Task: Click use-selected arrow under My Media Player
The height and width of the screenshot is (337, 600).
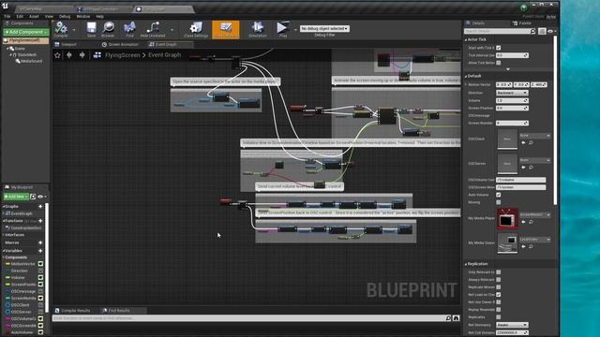Action: [523, 222]
